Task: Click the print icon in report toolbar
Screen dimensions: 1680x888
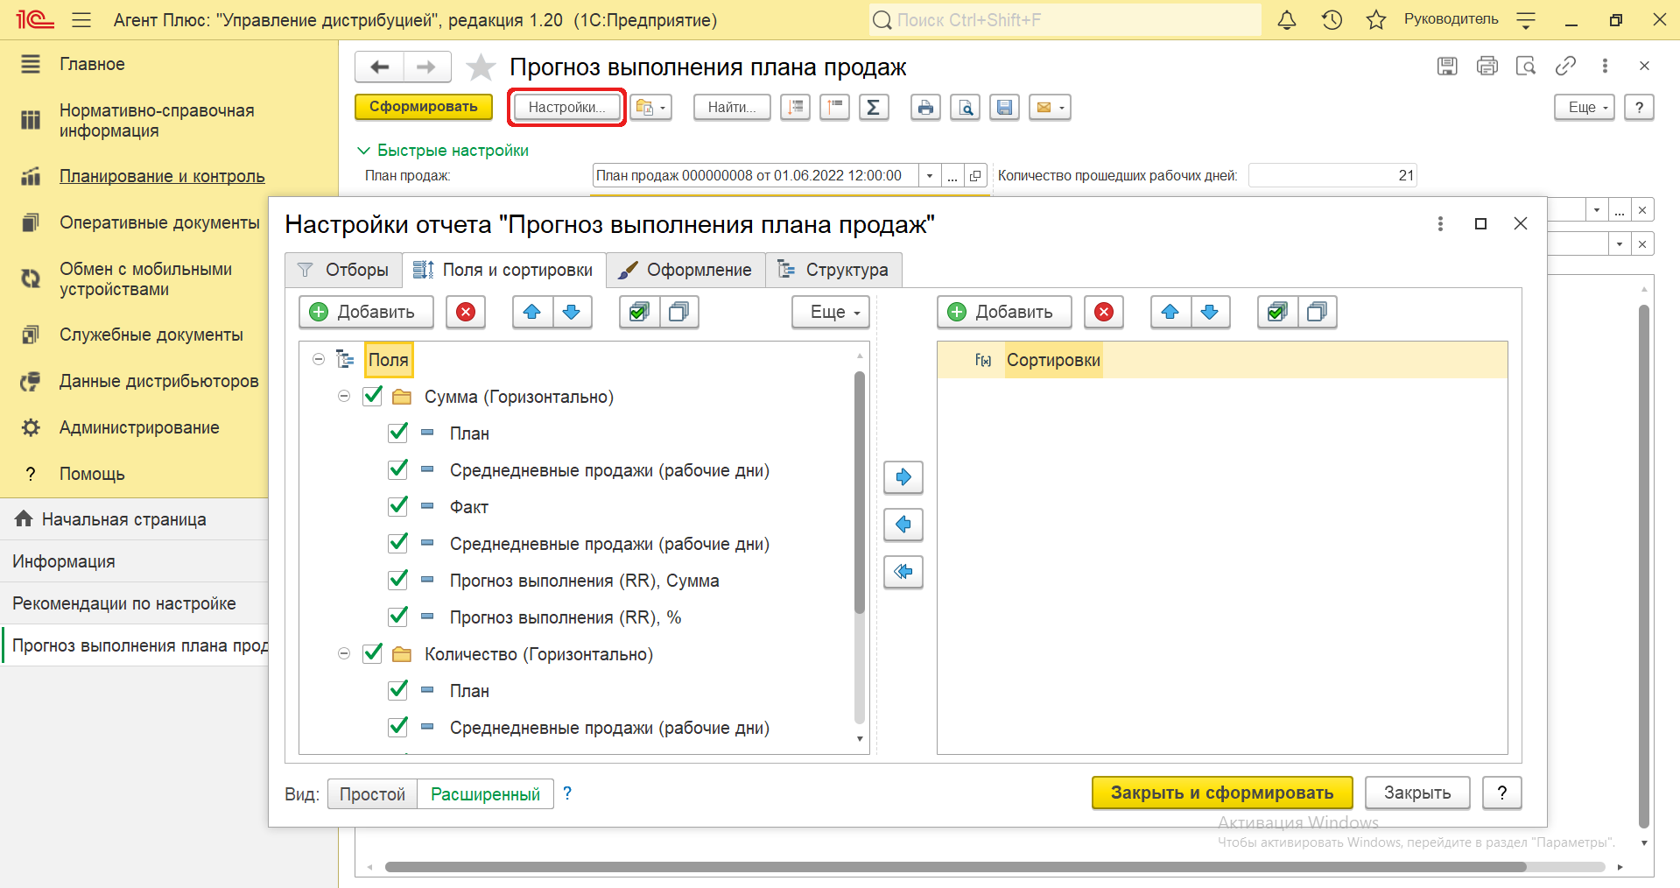Action: [x=925, y=107]
